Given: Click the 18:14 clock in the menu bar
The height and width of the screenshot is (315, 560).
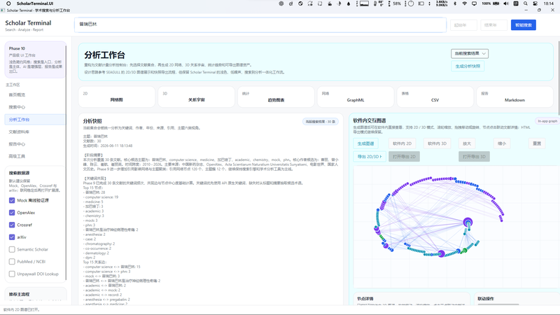Looking at the screenshot, I should click(x=549, y=3).
